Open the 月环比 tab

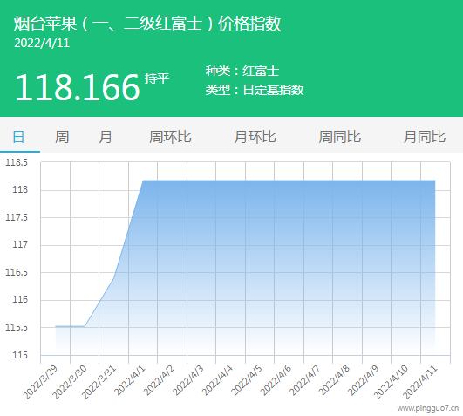(x=255, y=137)
